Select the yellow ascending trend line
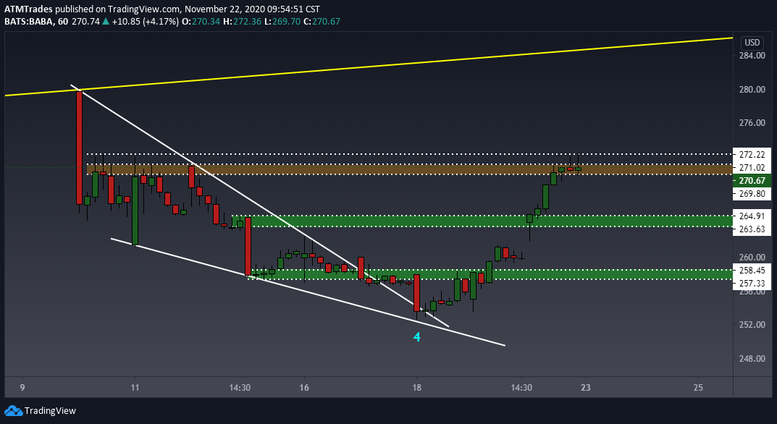Image resolution: width=777 pixels, height=424 pixels. pyautogui.click(x=369, y=67)
